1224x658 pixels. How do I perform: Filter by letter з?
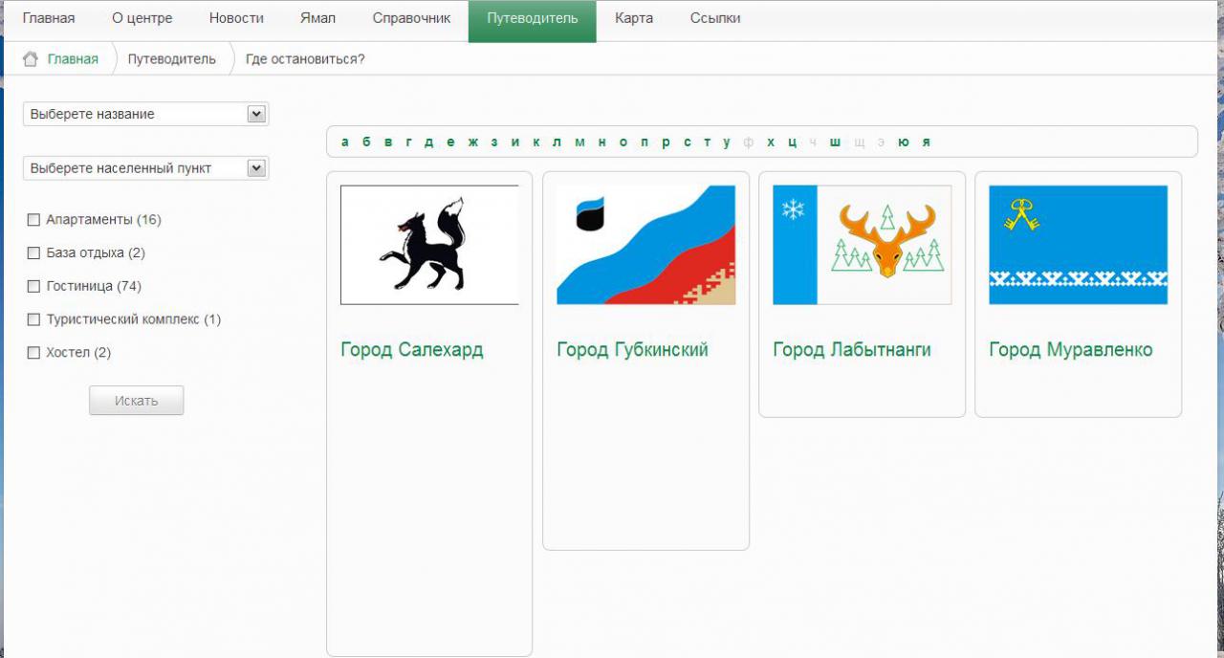click(494, 143)
